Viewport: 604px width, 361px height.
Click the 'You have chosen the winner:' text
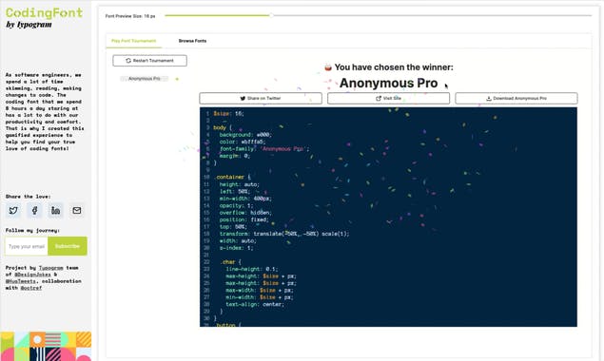point(394,67)
